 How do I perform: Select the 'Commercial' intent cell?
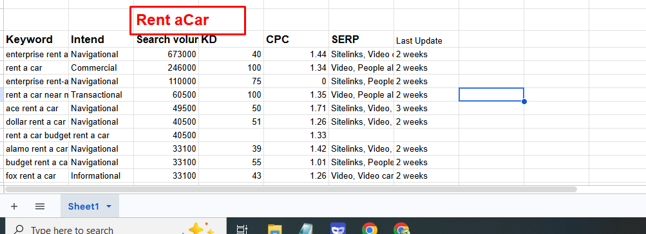pyautogui.click(x=101, y=68)
